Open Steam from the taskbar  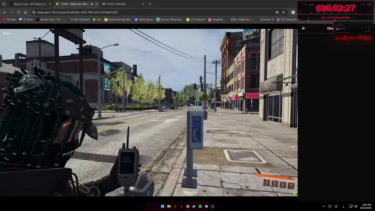[194, 206]
